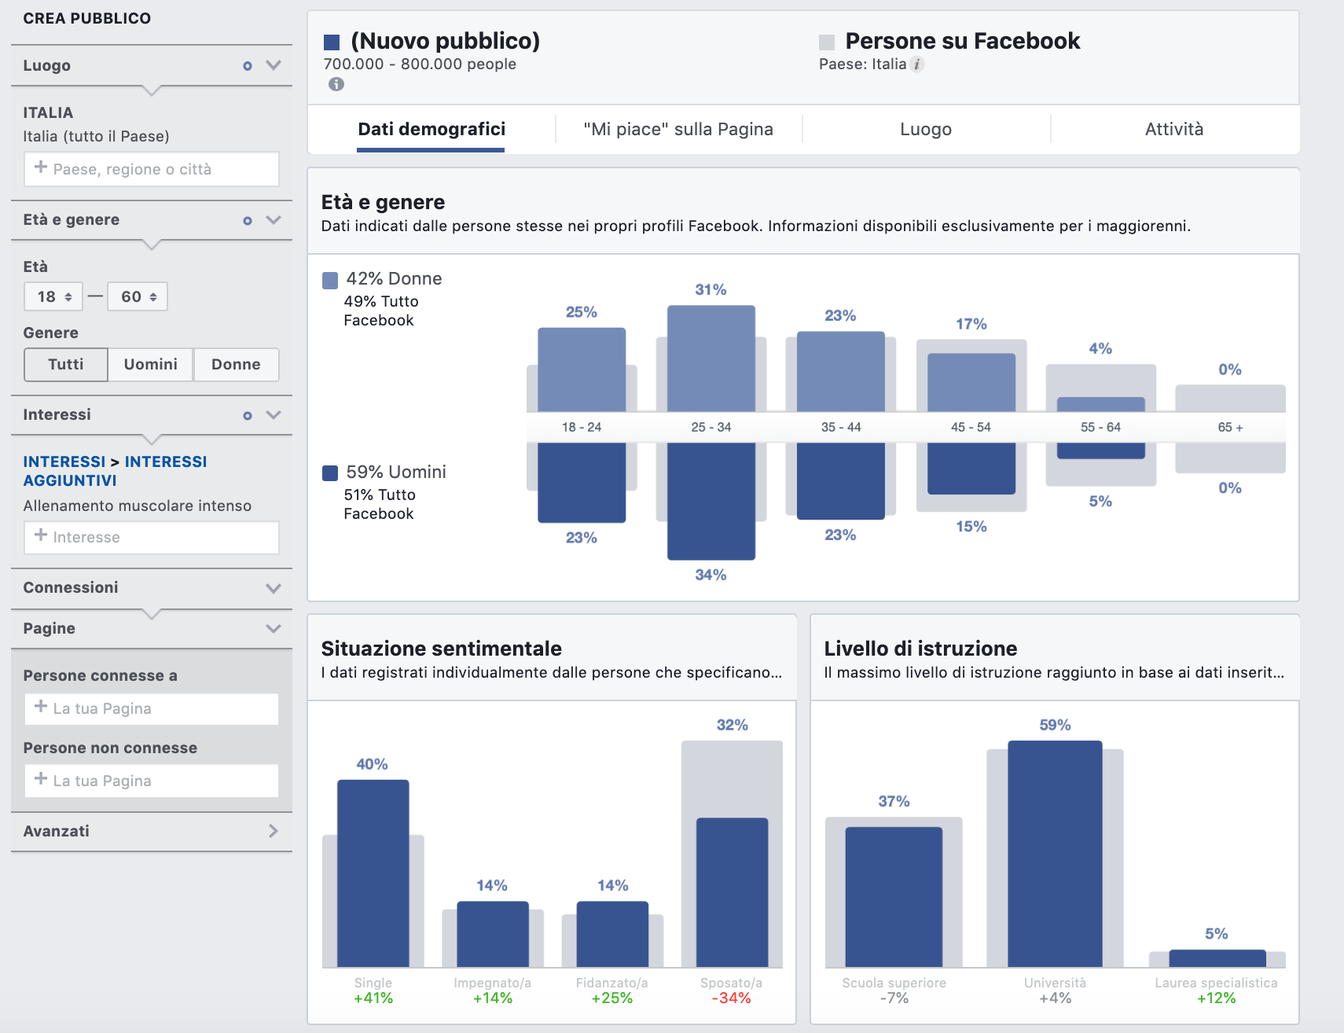Collapse the Luogo section chevron
Image resolution: width=1344 pixels, height=1033 pixels.
point(274,65)
